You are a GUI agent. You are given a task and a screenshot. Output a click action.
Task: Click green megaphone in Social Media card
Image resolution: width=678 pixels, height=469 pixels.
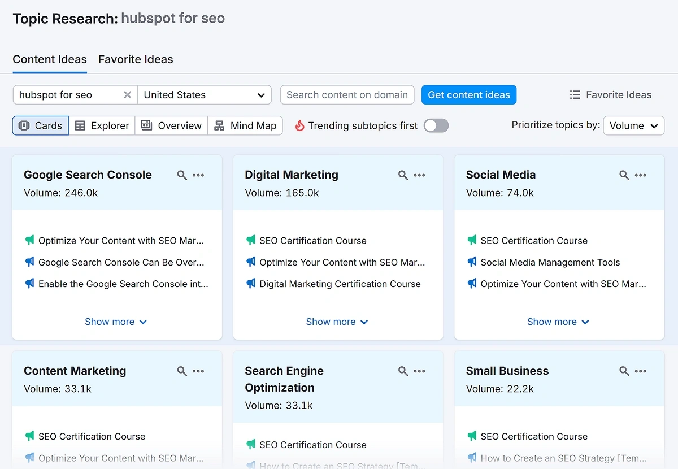tap(472, 240)
